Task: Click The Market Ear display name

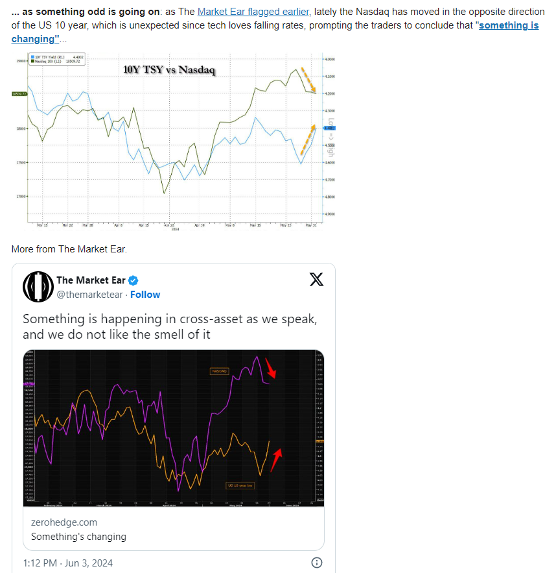Action: pyautogui.click(x=90, y=280)
